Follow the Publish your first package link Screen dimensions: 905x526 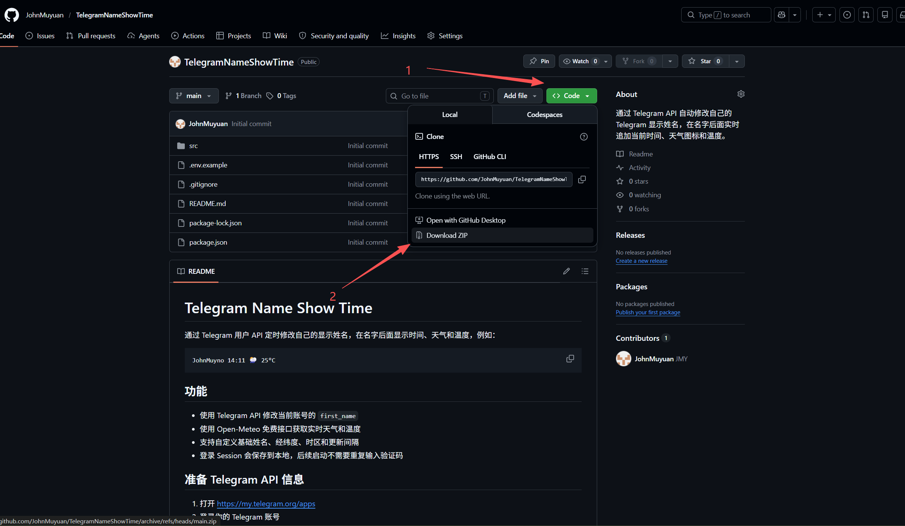point(648,312)
